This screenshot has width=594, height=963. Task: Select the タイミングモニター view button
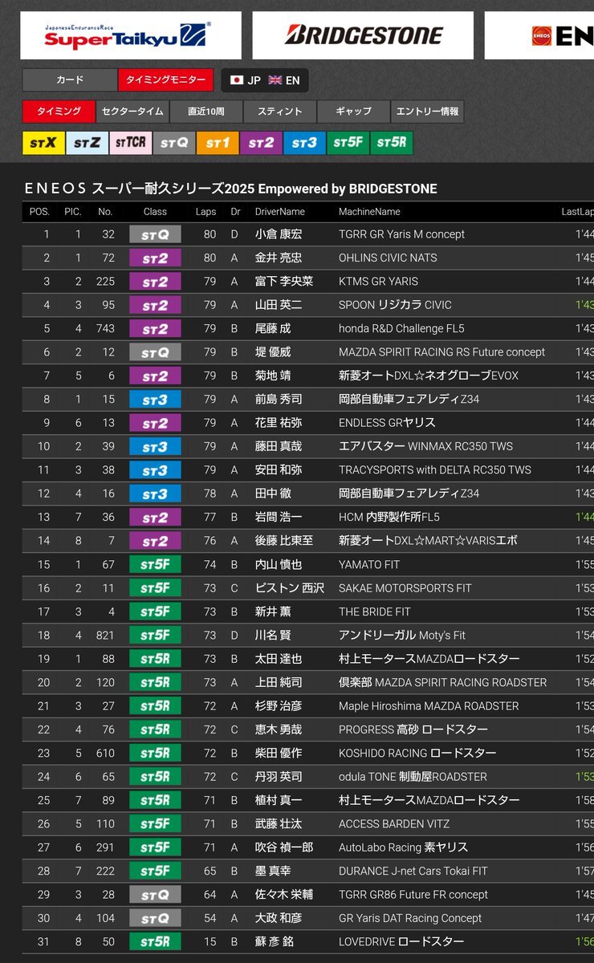click(x=165, y=80)
